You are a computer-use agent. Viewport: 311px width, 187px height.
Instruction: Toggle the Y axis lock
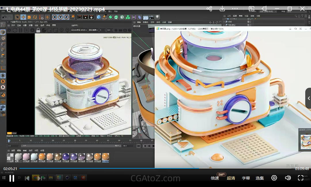point(60,17)
